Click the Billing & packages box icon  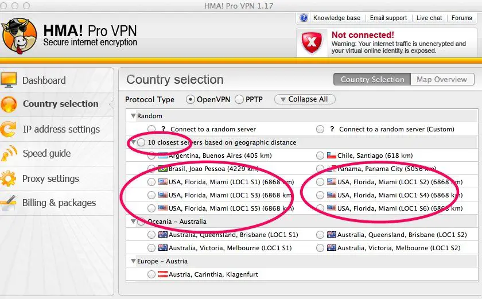pyautogui.click(x=9, y=203)
